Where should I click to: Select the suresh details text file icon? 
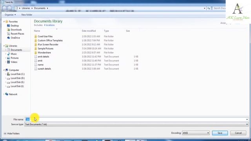tap(36, 69)
